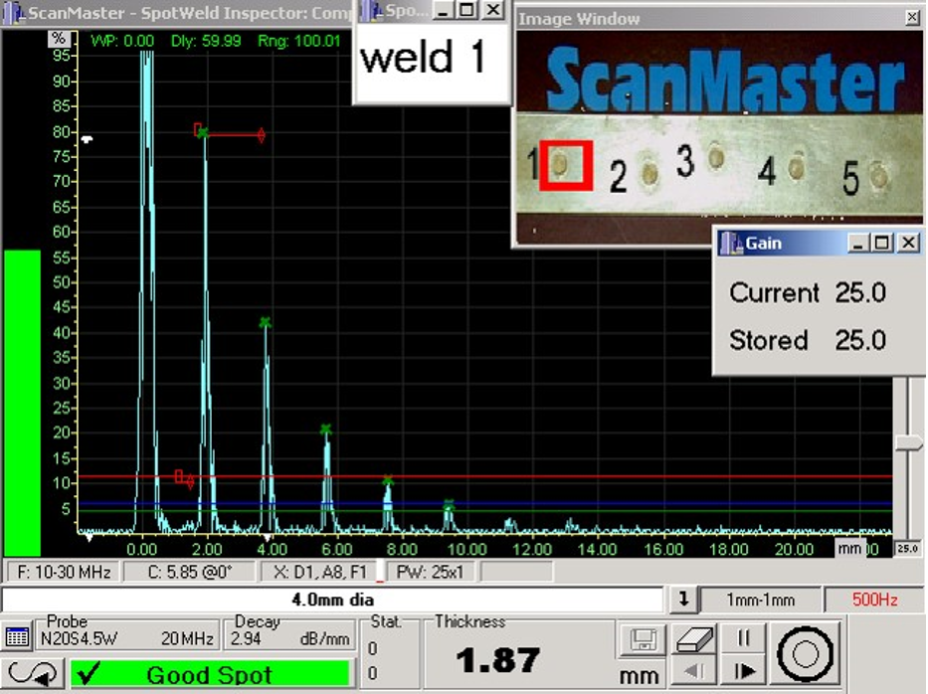
Task: Click the '2.94' decay value
Action: (246, 639)
